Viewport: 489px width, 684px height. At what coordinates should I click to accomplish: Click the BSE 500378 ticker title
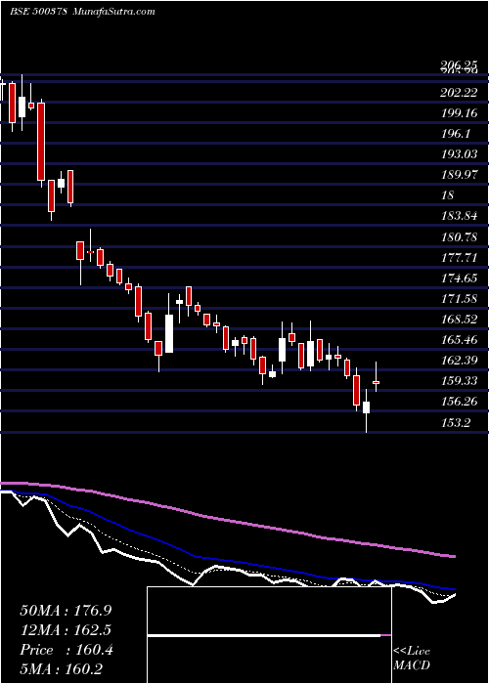[38, 12]
